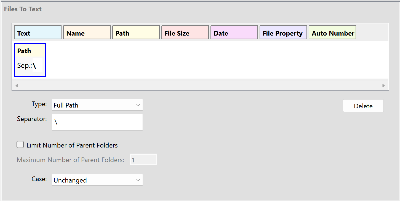Click the Maximum Number of Parent Folders field
Screen dimensions: 400x201
click(143, 159)
